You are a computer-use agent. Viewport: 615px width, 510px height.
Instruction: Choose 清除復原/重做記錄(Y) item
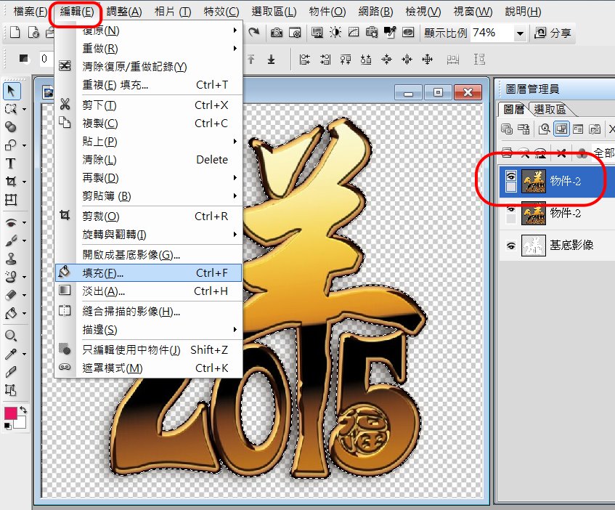148,66
